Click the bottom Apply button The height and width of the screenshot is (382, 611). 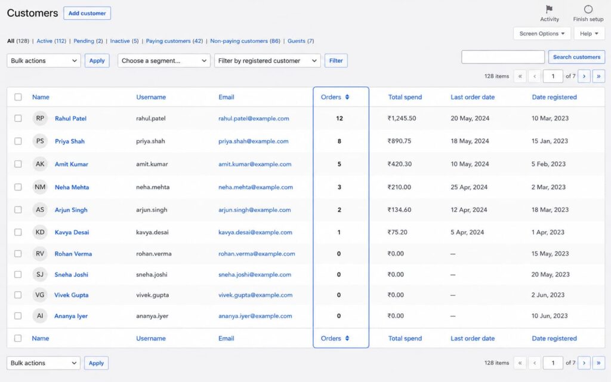[x=96, y=363]
